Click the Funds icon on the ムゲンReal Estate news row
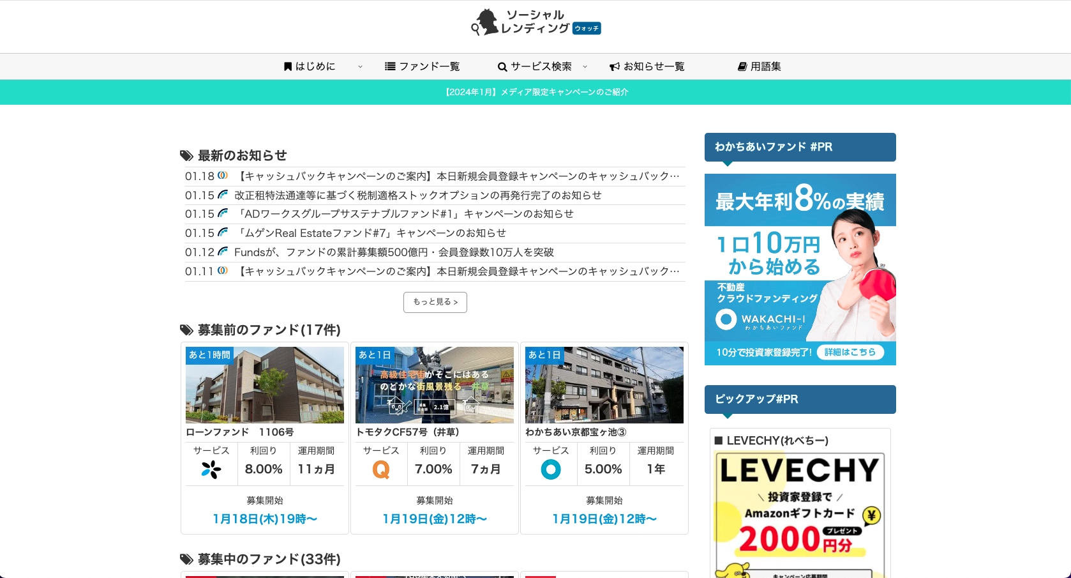The height and width of the screenshot is (578, 1071). click(x=223, y=232)
